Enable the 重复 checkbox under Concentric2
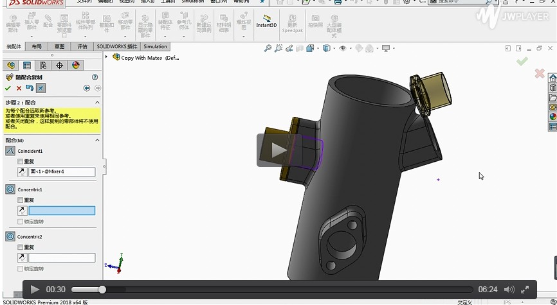 point(21,247)
